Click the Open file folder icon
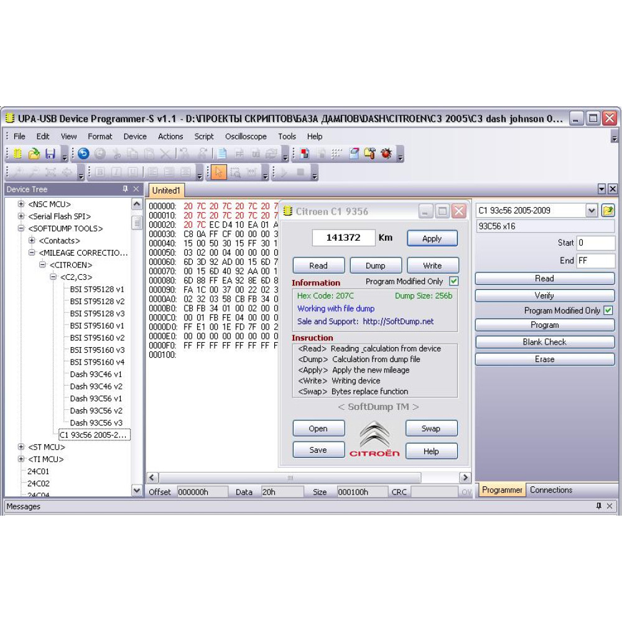Screen dimensions: 622x622 point(34,154)
